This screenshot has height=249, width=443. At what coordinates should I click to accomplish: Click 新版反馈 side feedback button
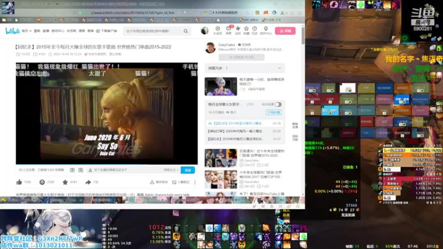coord(295,126)
